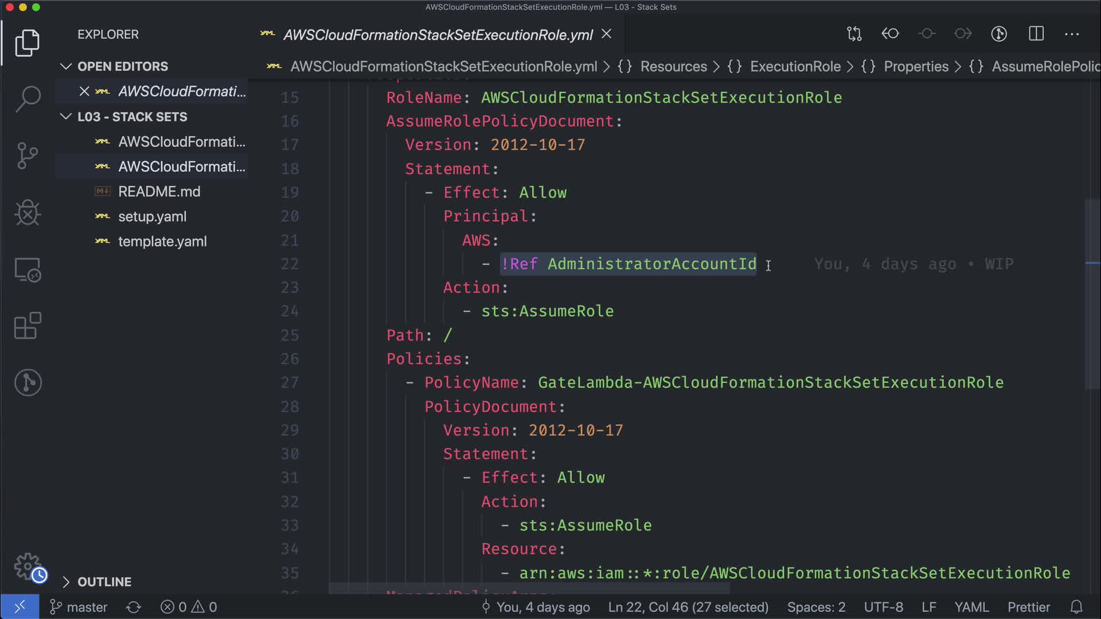This screenshot has width=1101, height=619.
Task: Click the editor vertical scrollbar slider
Action: click(x=1092, y=292)
